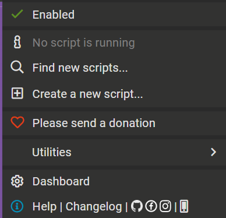
Task: Open the Facebook icon link
Action: click(151, 206)
